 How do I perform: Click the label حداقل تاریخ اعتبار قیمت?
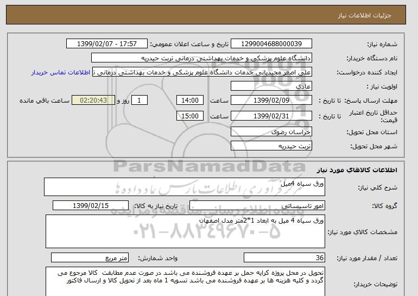[373, 116]
